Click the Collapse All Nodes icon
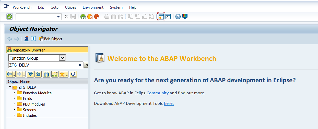Viewport: 318px width, 129px height. (x=38, y=74)
